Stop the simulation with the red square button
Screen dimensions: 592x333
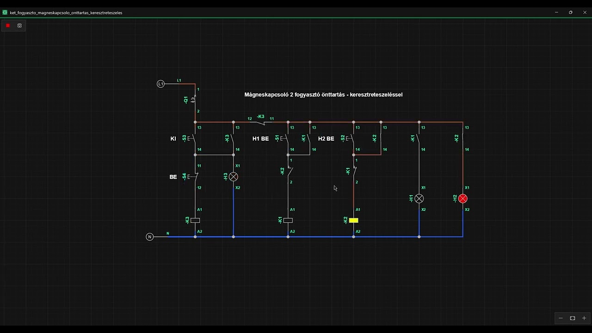tap(8, 25)
